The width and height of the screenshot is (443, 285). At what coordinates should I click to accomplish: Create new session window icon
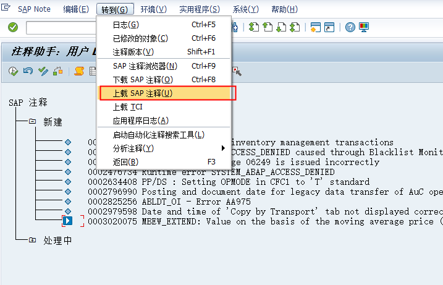coord(315,27)
